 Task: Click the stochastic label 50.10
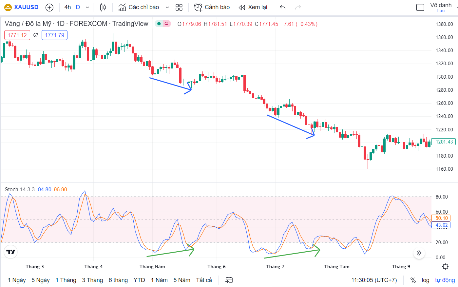[x=441, y=218]
